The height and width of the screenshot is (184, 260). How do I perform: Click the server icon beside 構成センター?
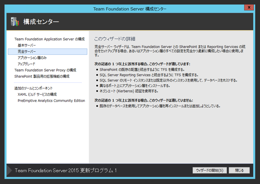point(15,21)
